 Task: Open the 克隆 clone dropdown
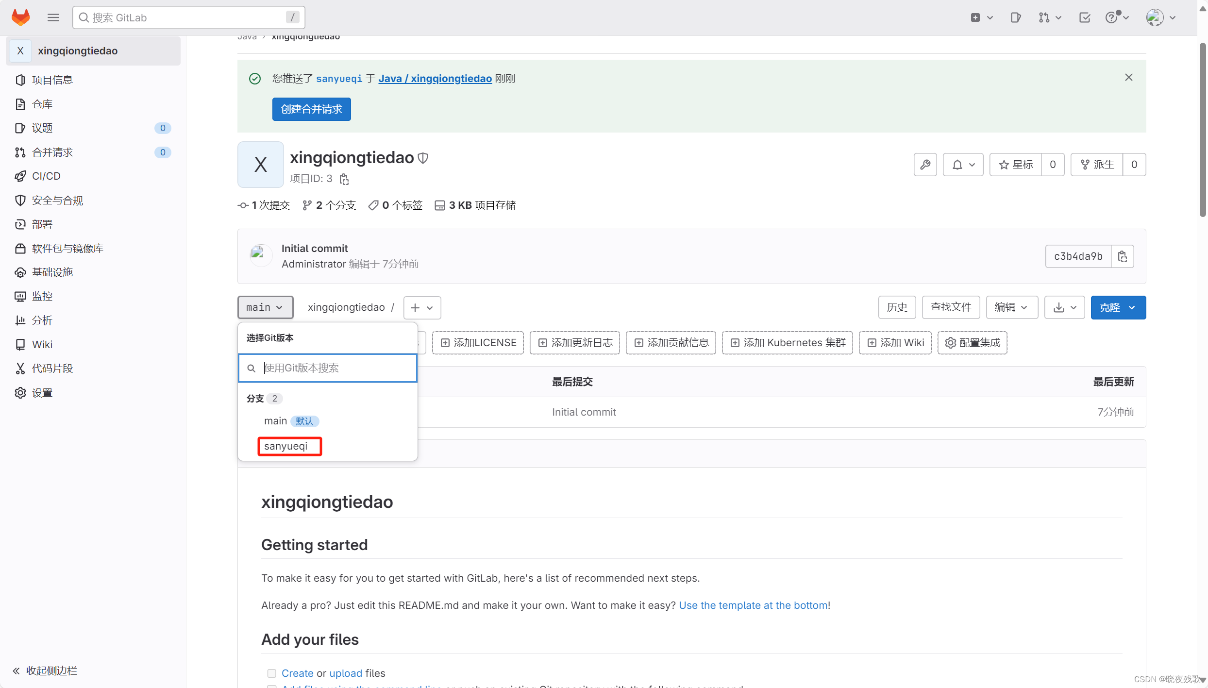click(x=1118, y=307)
